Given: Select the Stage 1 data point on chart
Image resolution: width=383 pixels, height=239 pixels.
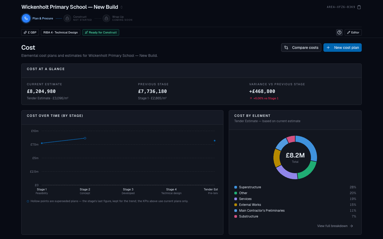Looking at the screenshot, I should tap(42, 143).
